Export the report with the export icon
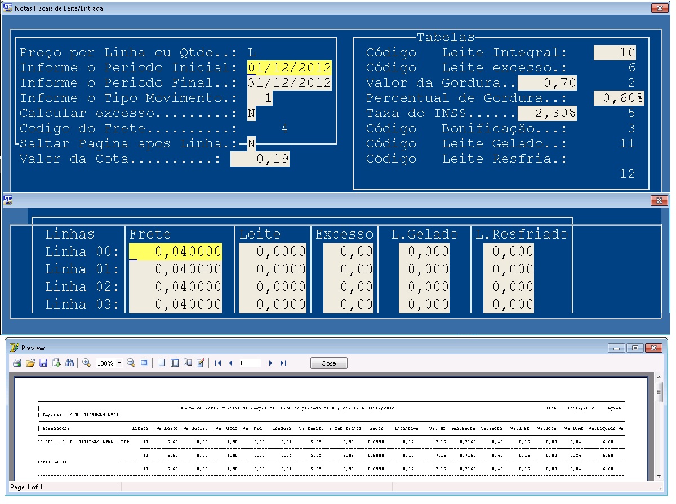The image size is (676, 504). [x=56, y=363]
